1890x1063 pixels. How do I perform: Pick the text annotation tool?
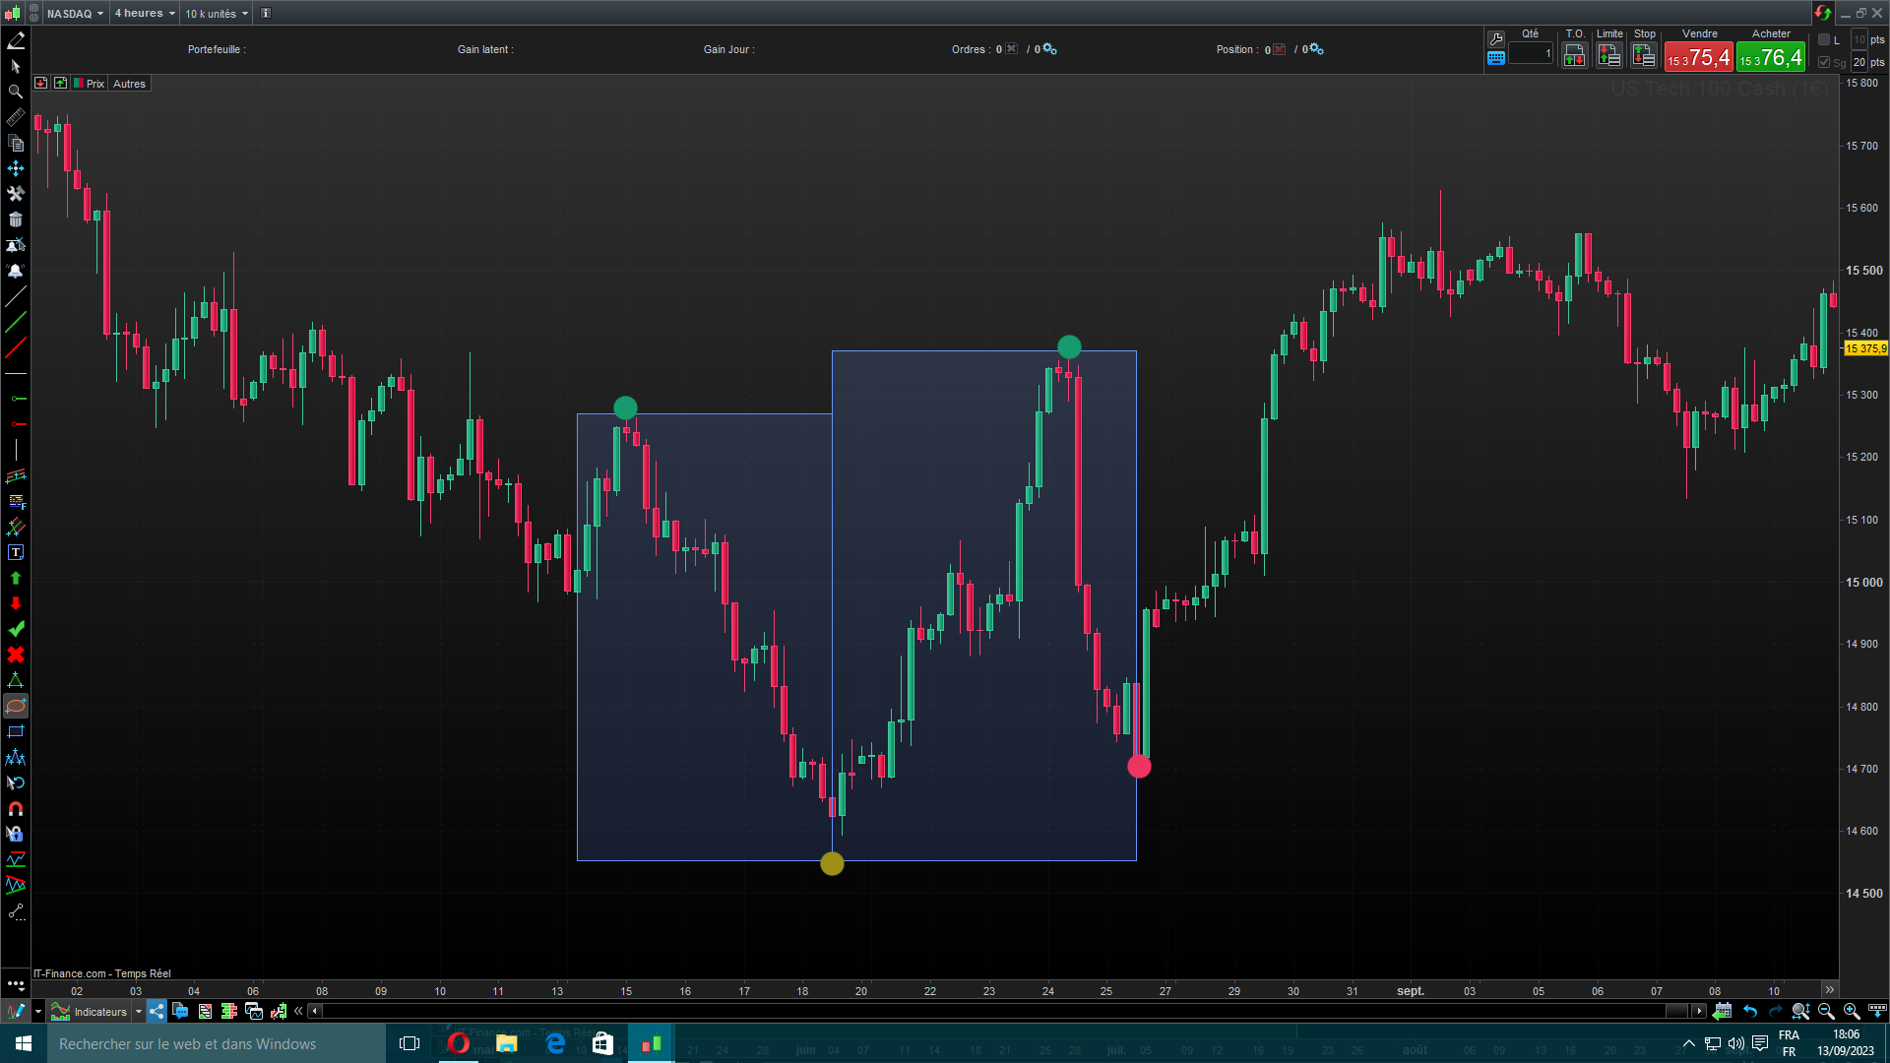pos(16,552)
